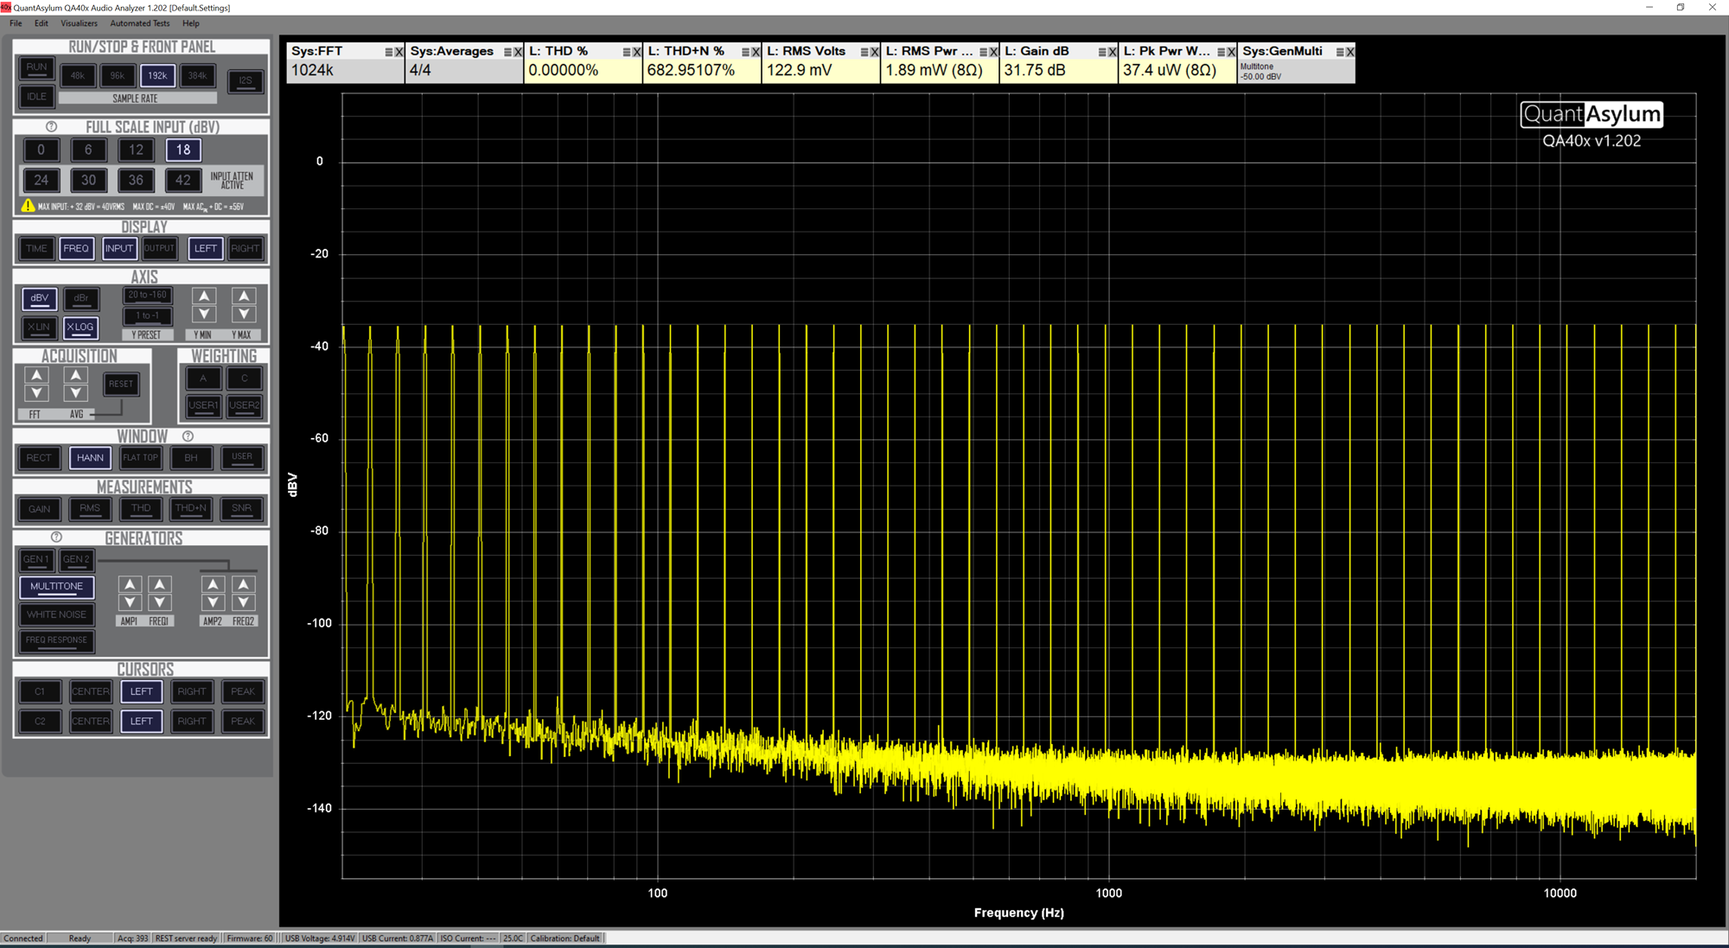Set C1 cursor to PEAK
This screenshot has width=1729, height=948.
(243, 691)
